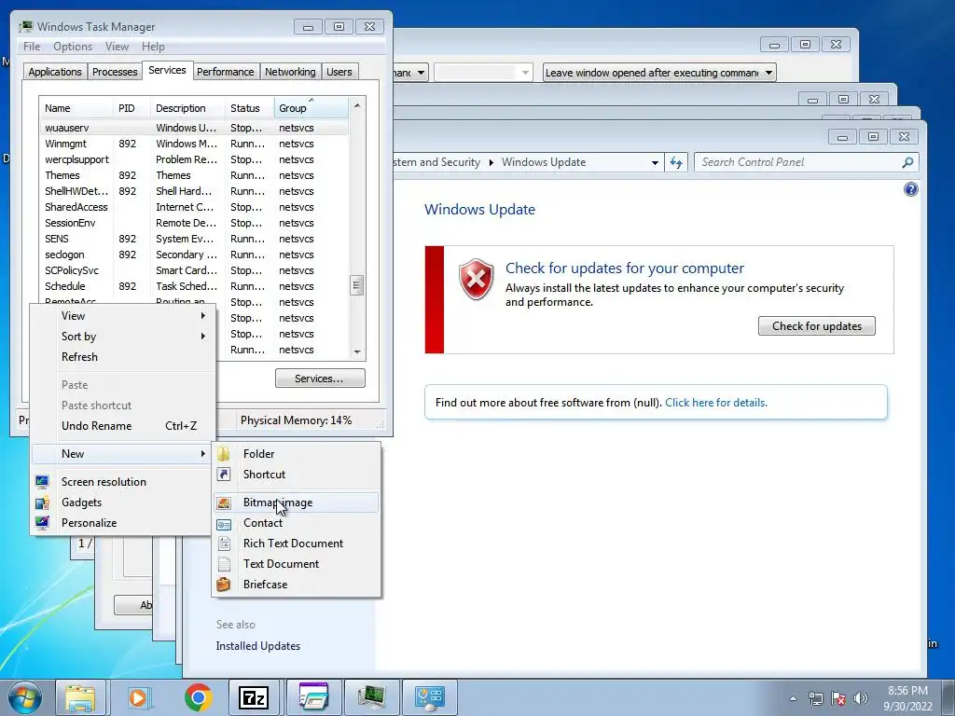Viewport: 955px width, 716px height.
Task: Open the Run dialog taskbar icon
Action: click(312, 697)
